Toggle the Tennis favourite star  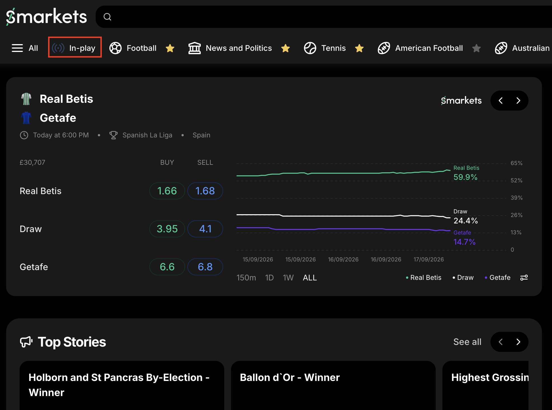(359, 48)
